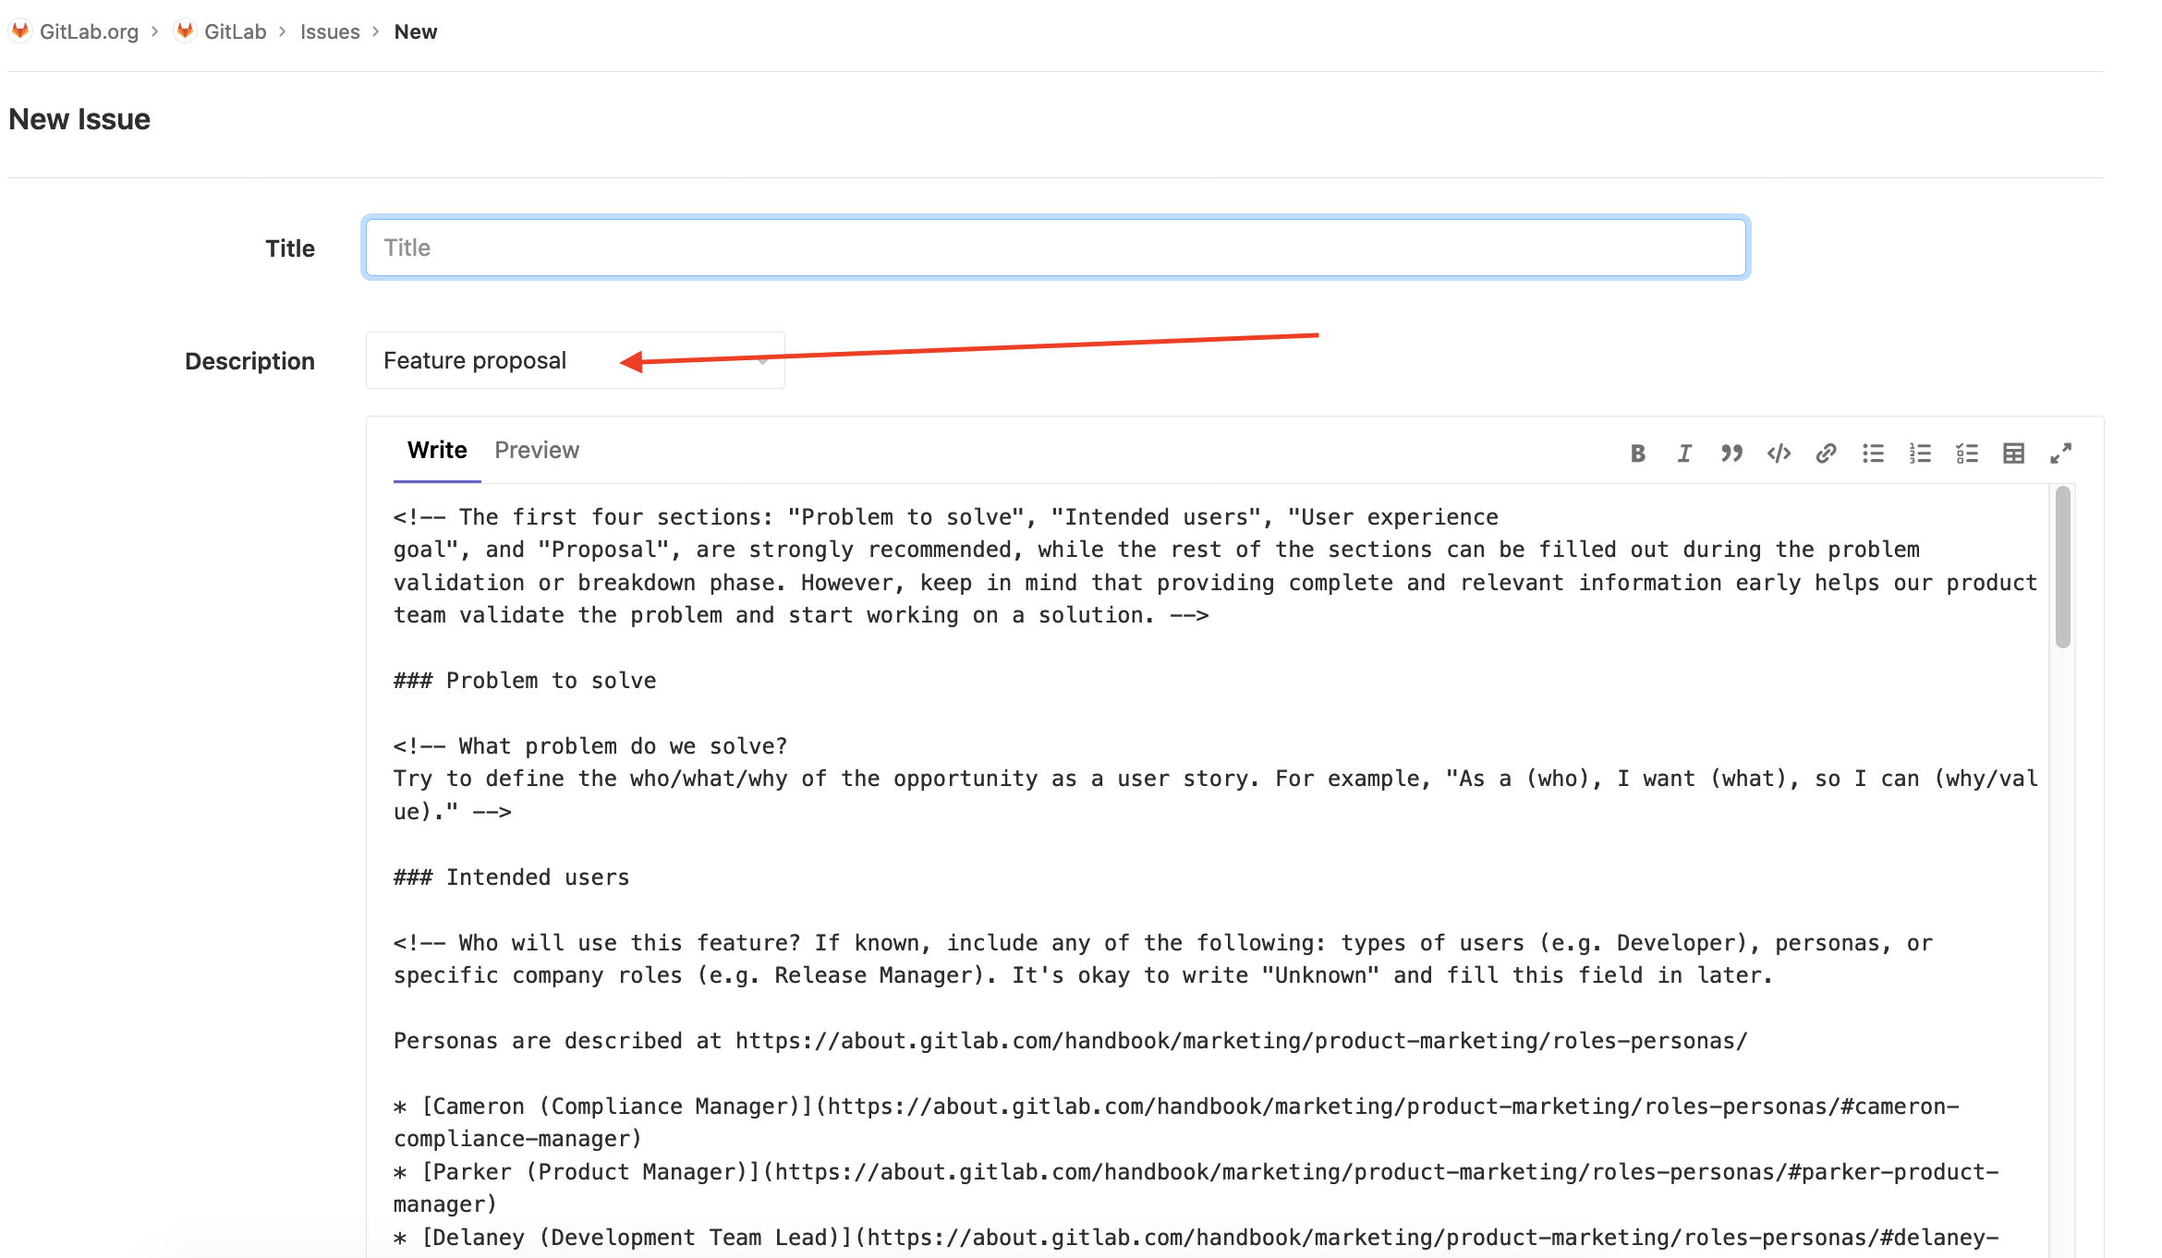Insert a code block with the code icon

click(x=1779, y=454)
